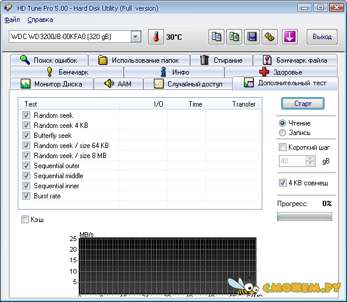Click the Прогресс progress bar
This screenshot has height=302, width=347.
tap(304, 216)
